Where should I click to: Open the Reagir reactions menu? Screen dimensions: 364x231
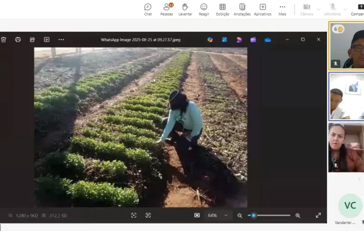204,9
